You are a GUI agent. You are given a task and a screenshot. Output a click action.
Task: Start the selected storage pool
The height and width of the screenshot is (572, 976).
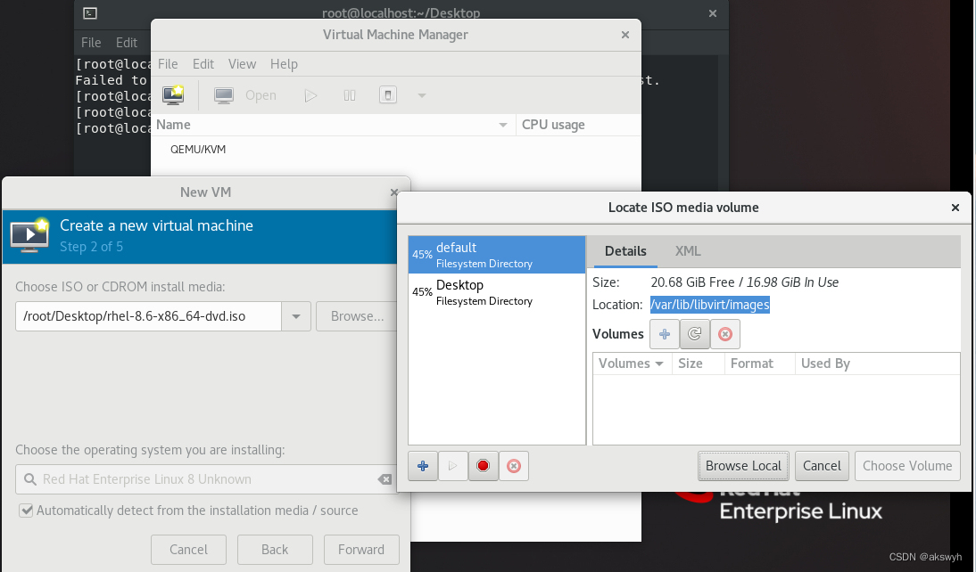point(452,466)
